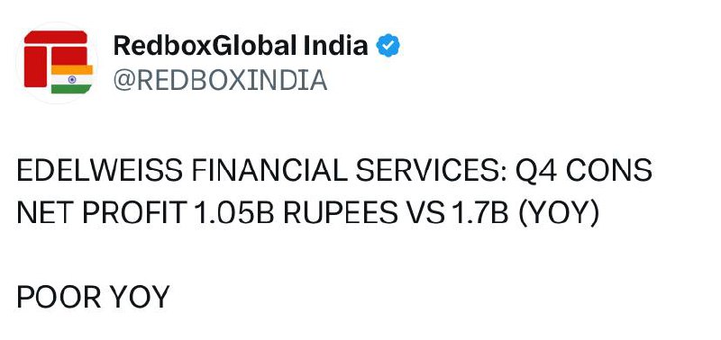Click the 1.05B figure
Screen dimensions: 721x340
234,213
